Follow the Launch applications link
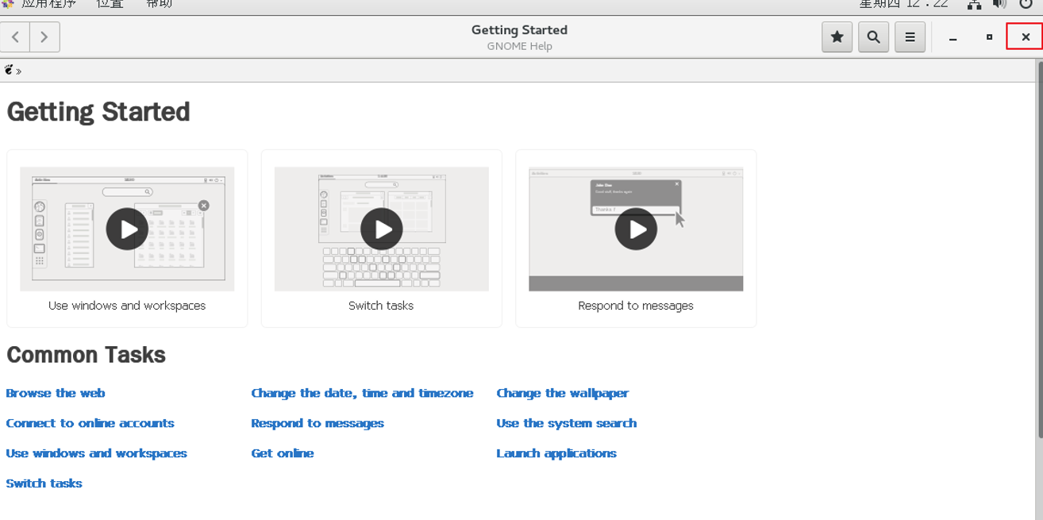The height and width of the screenshot is (520, 1043). pyautogui.click(x=556, y=453)
